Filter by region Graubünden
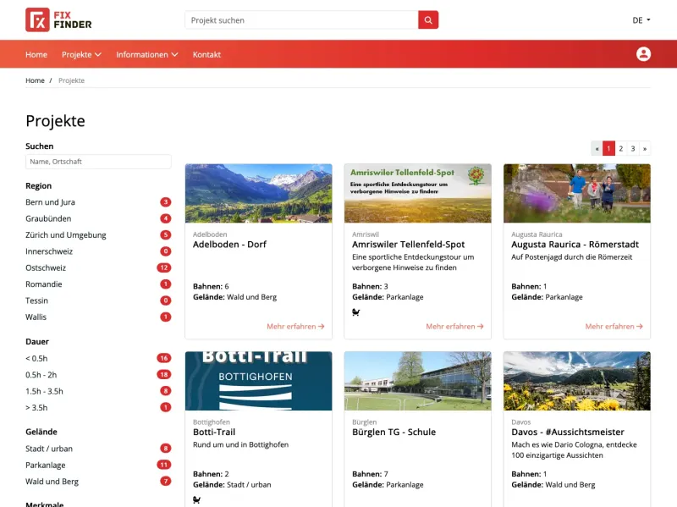 (98, 218)
